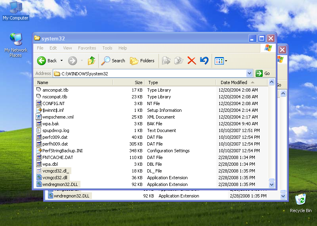
Task: Select the wpa.bak file icon
Action: pyautogui.click(x=38, y=123)
